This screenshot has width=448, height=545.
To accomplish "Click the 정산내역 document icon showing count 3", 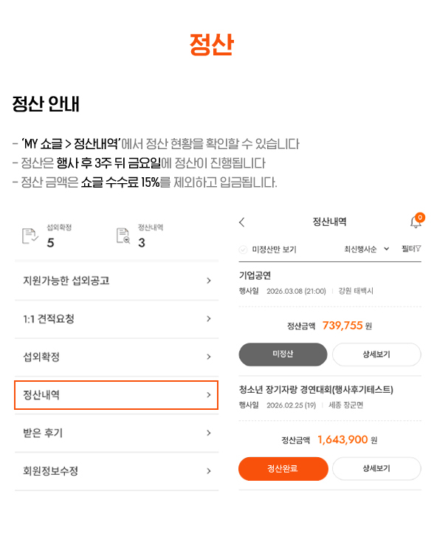I will pyautogui.click(x=123, y=236).
